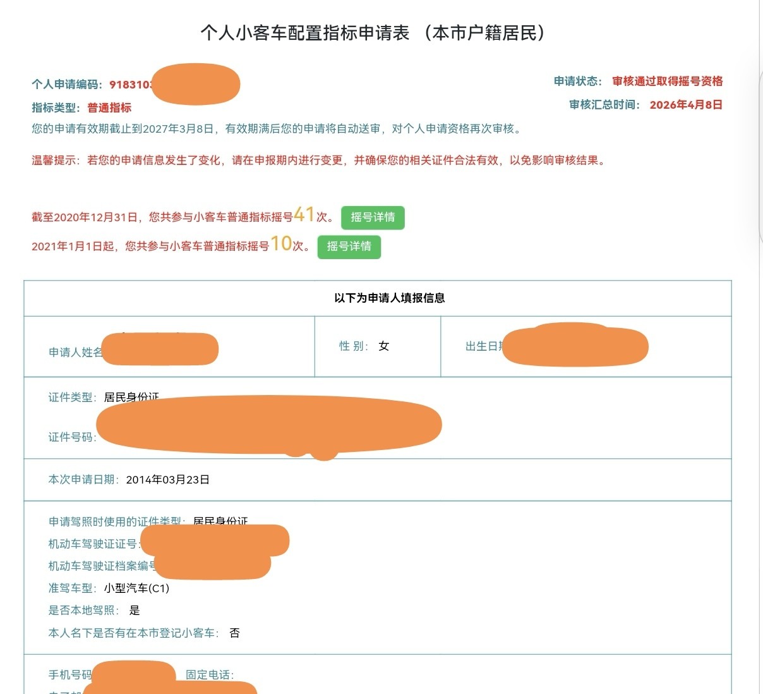Click the 2026年4月8日 review date
The width and height of the screenshot is (763, 694).
686,105
